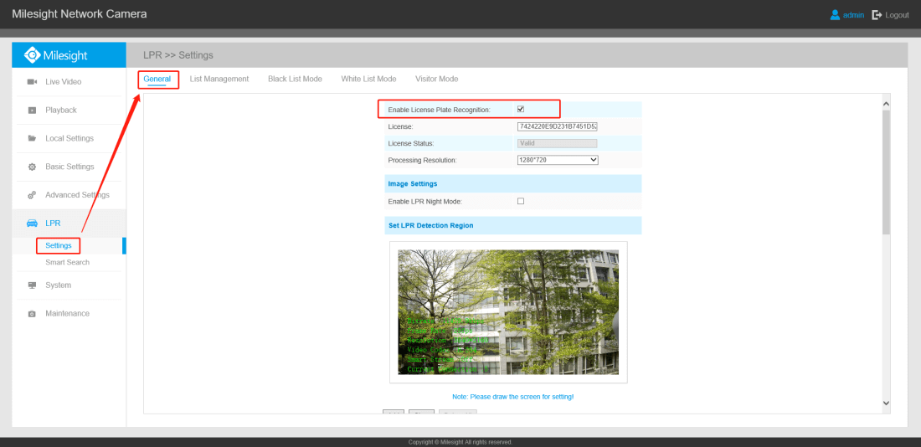Screen dimensions: 921x447
Task: Click the Maintenance icon in sidebar
Action: tap(32, 314)
